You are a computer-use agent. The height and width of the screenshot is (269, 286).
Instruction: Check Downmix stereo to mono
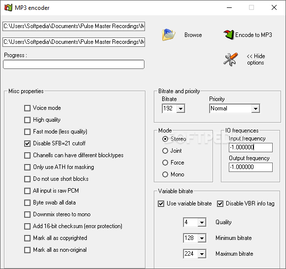[27, 214]
